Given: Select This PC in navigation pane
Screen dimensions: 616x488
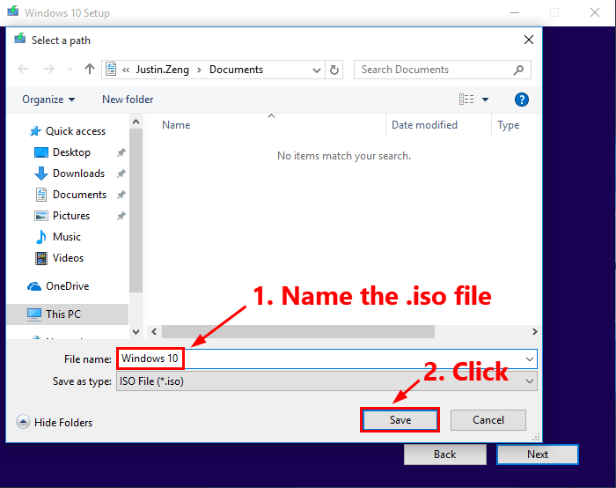Looking at the screenshot, I should click(x=67, y=314).
